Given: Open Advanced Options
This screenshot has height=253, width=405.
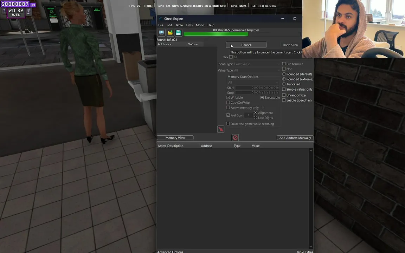Looking at the screenshot, I should click(x=170, y=252).
